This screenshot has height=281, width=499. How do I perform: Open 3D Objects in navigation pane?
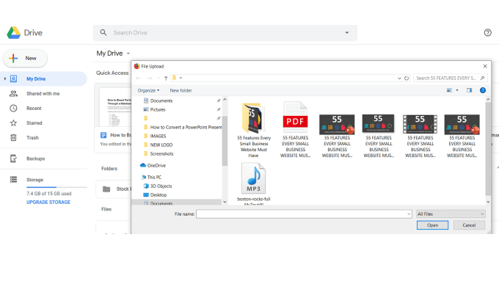[161, 186]
